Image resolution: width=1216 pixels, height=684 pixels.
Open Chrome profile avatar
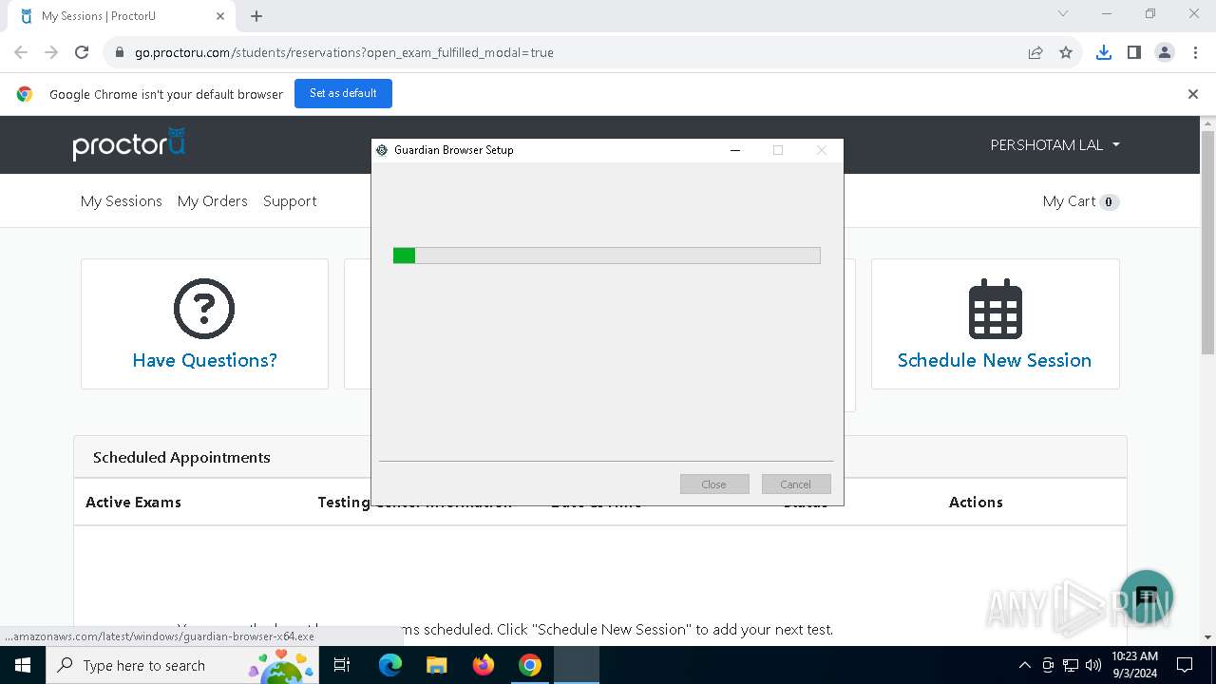(x=1165, y=52)
